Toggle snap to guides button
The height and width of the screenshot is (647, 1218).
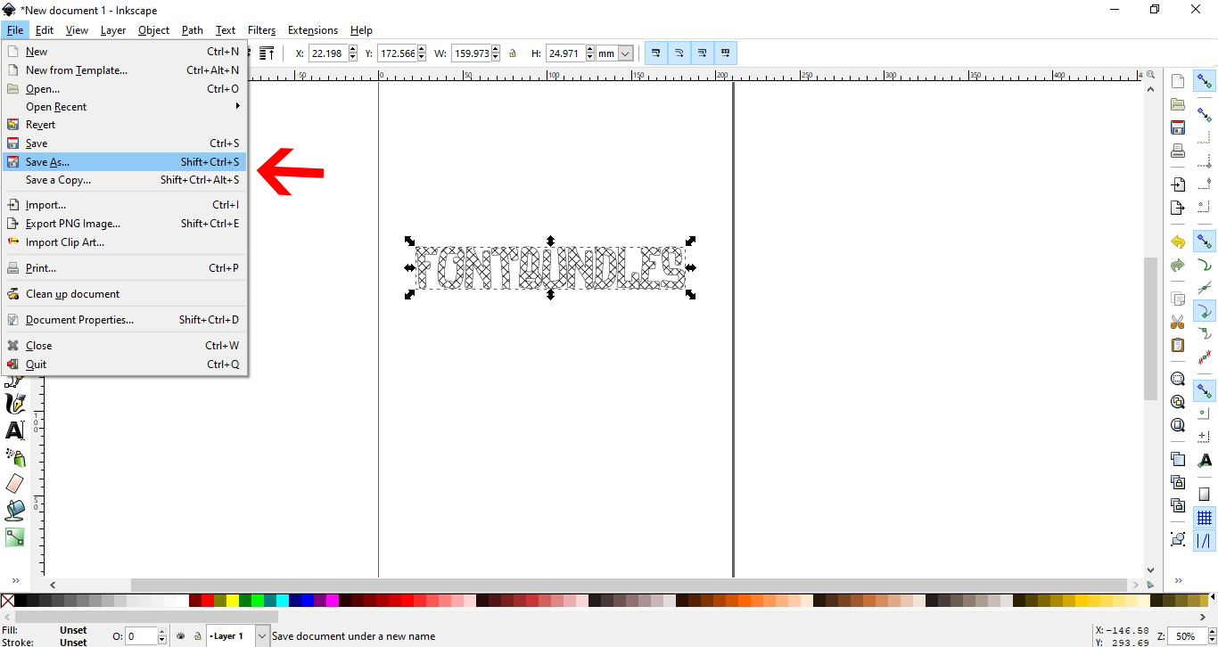click(1205, 540)
